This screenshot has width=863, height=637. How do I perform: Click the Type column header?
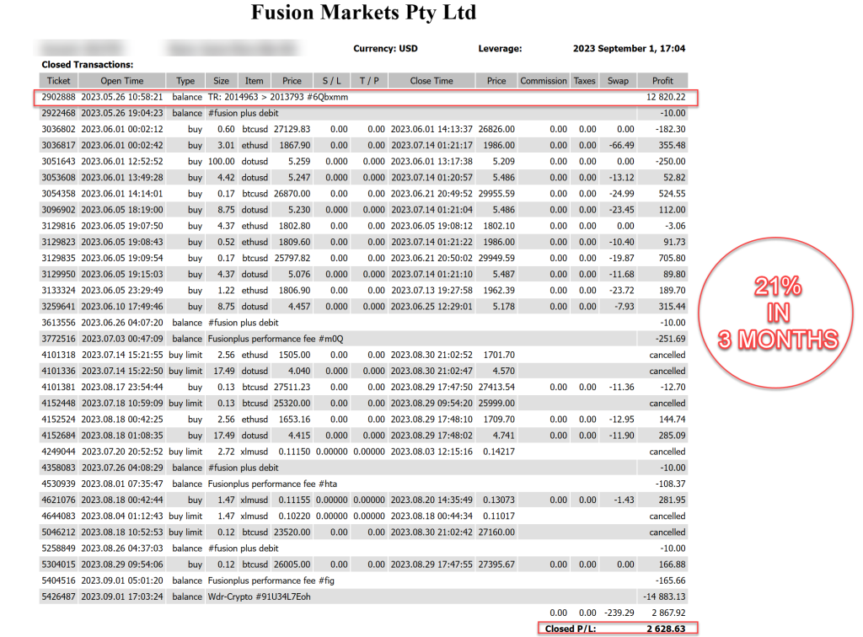(185, 81)
